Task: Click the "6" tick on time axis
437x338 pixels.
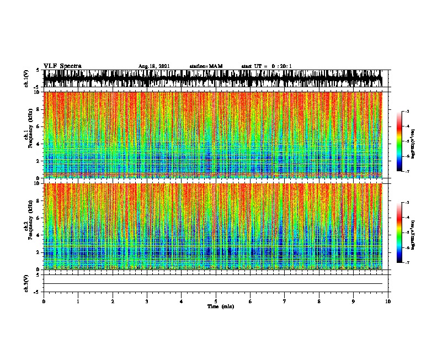Action: pyautogui.click(x=251, y=302)
